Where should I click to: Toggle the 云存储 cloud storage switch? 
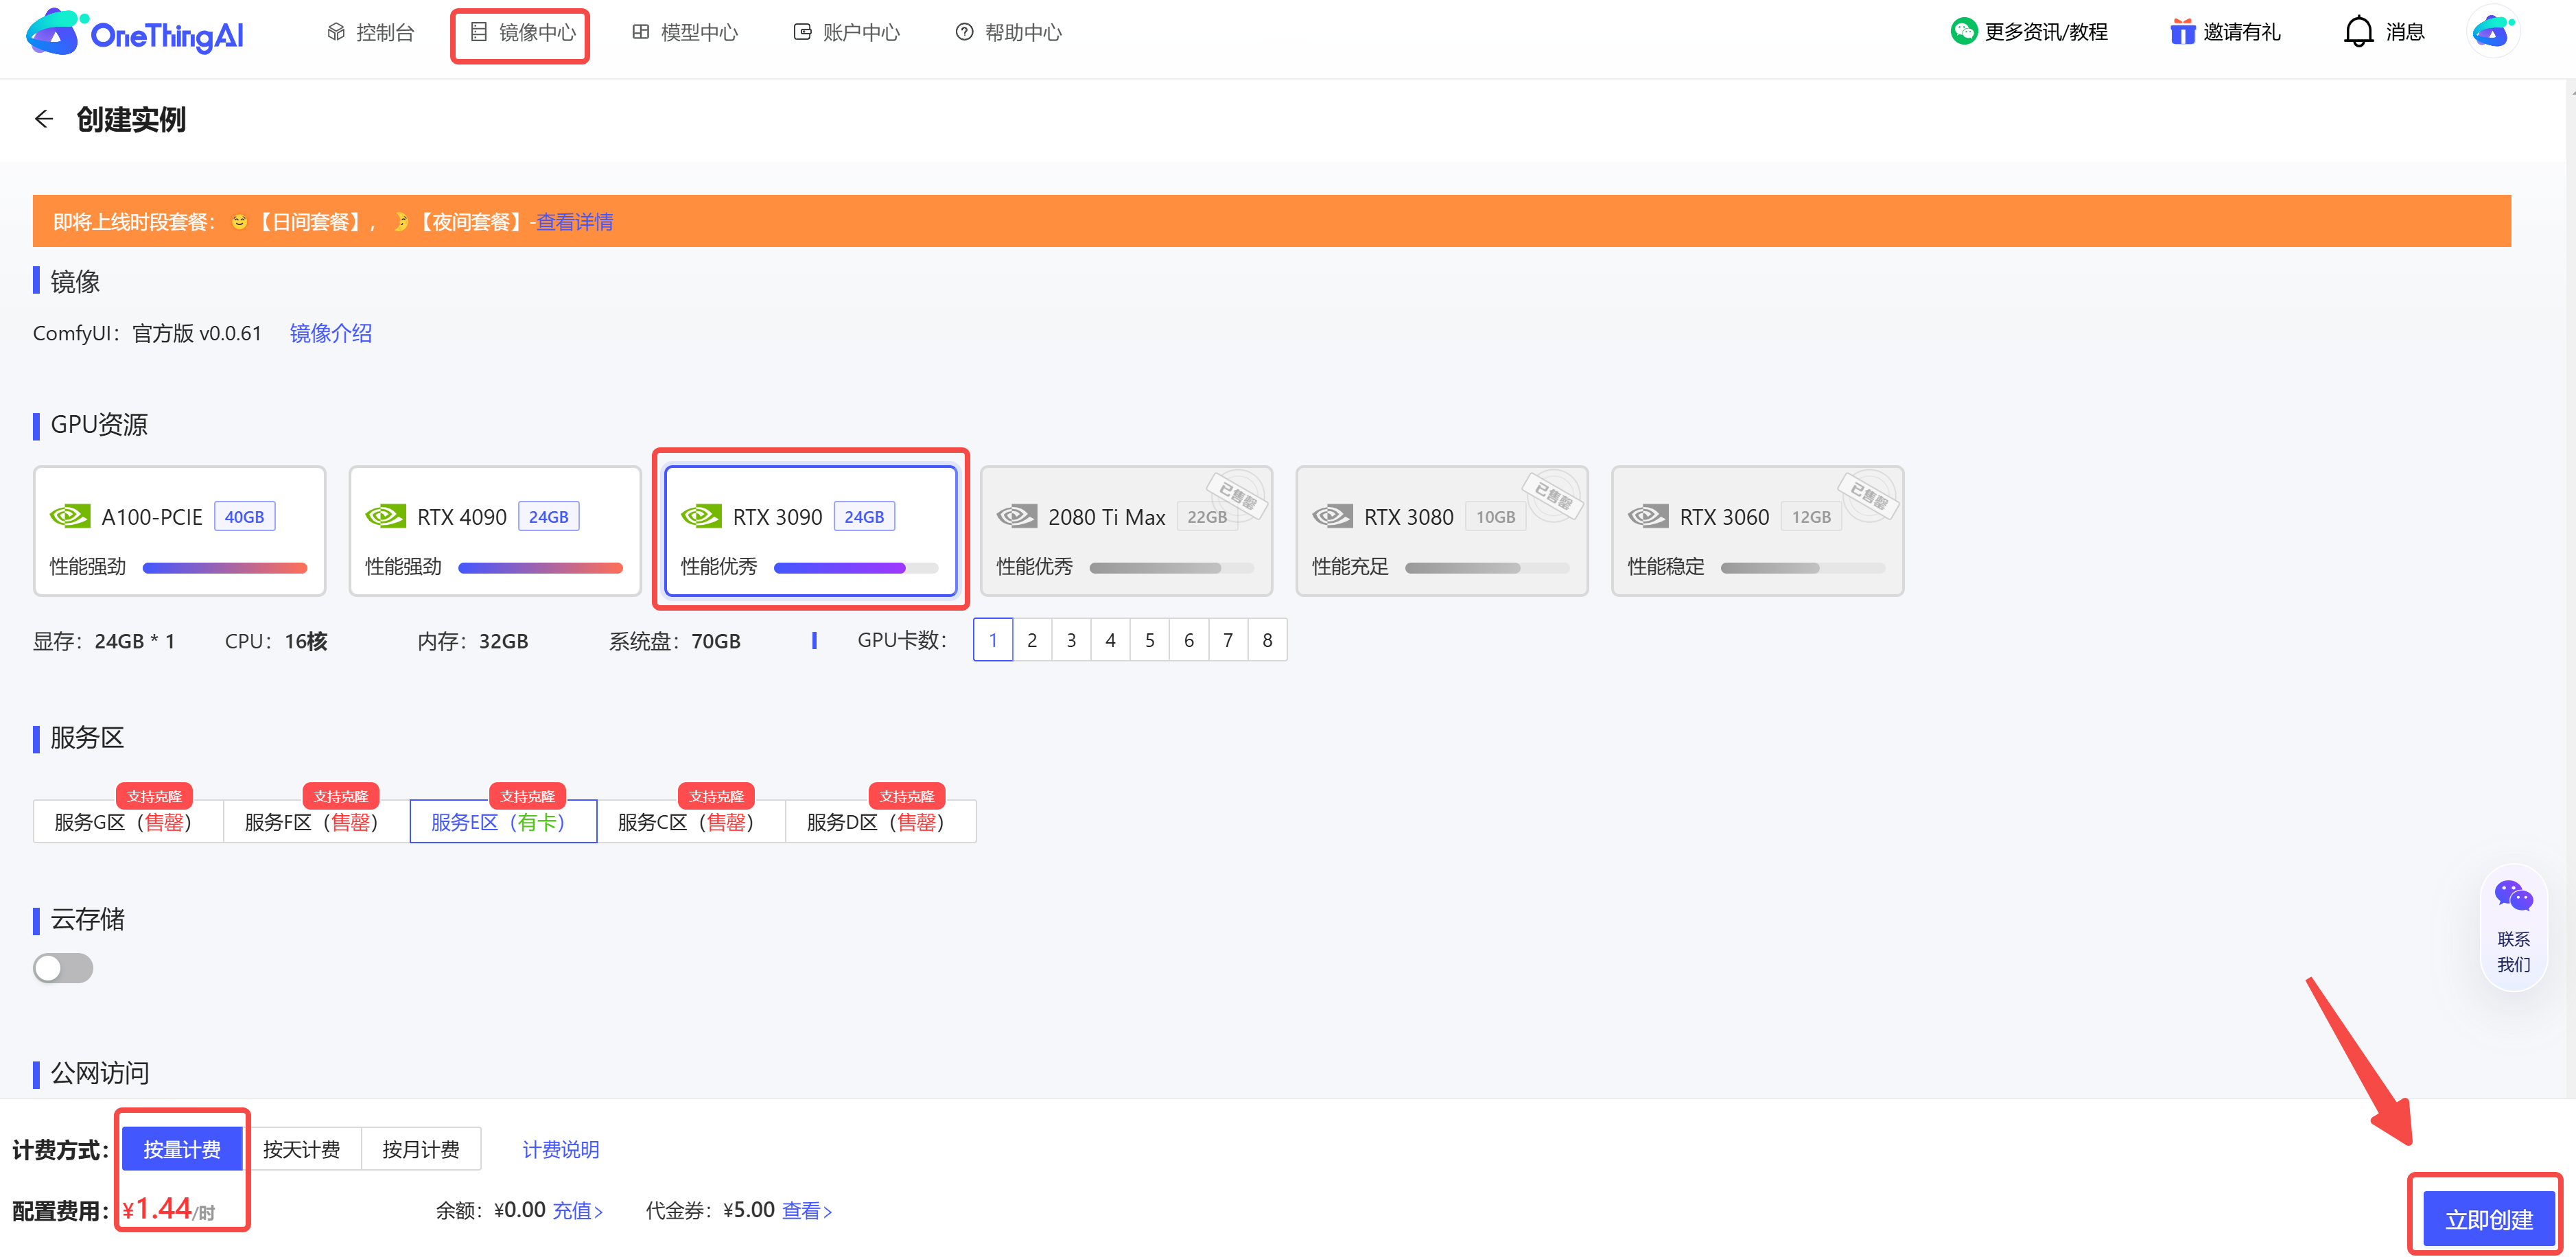pyautogui.click(x=63, y=968)
